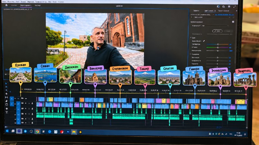Adjust the Temperature slider
Viewport: 259px width, 145px height.
218,44
